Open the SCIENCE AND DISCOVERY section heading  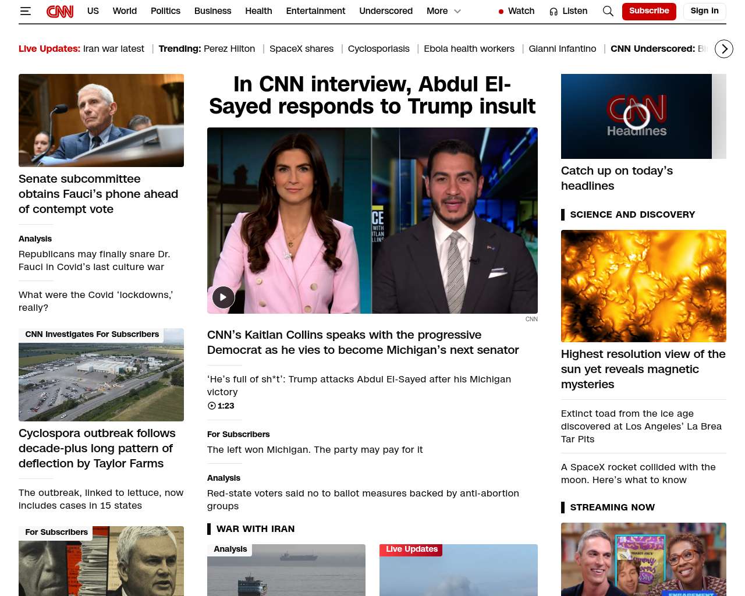coord(633,214)
